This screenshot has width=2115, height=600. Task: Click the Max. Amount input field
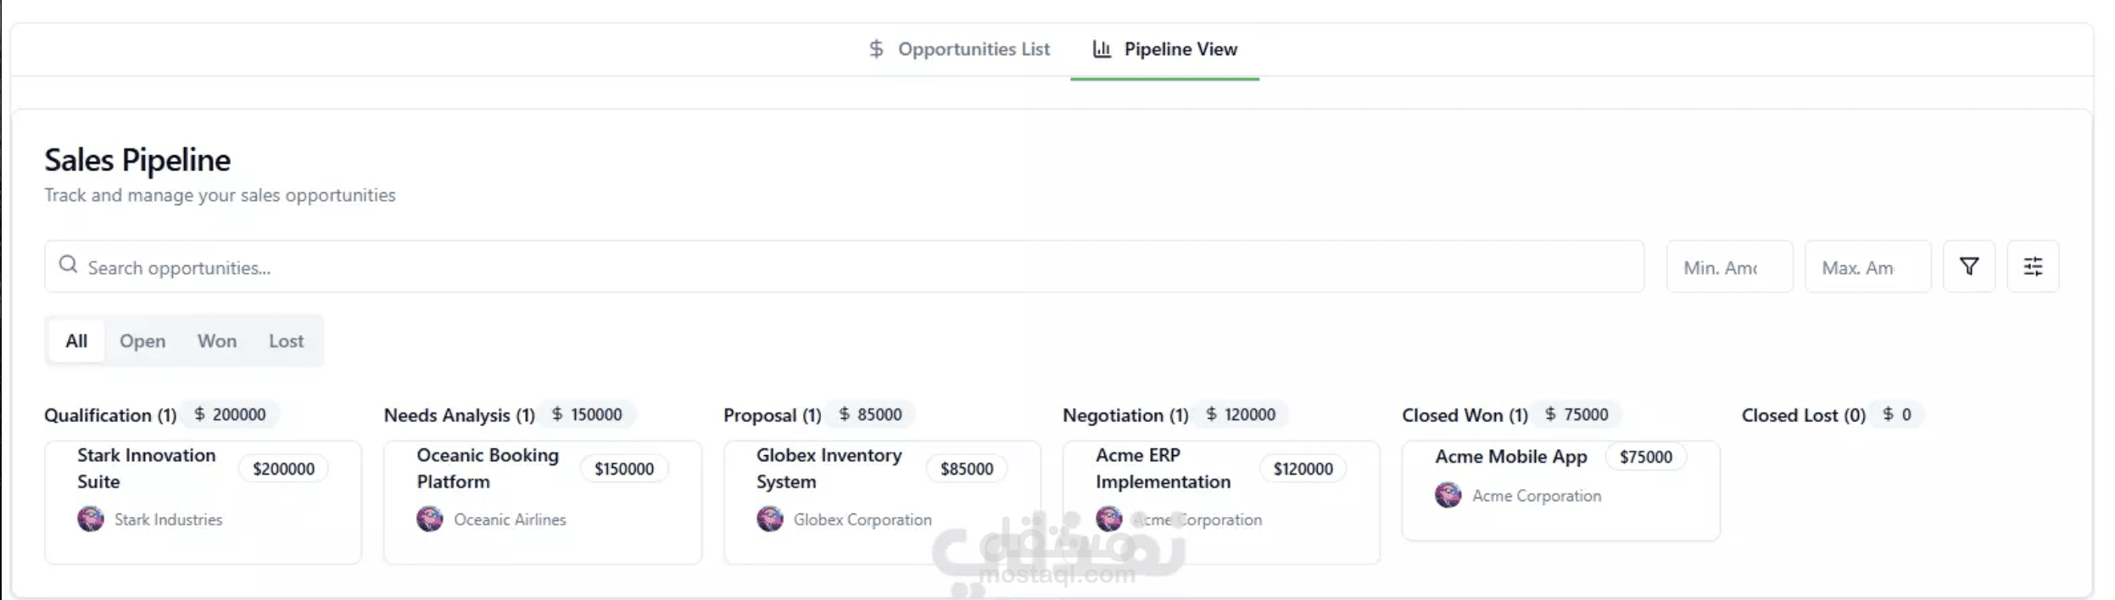click(1867, 267)
